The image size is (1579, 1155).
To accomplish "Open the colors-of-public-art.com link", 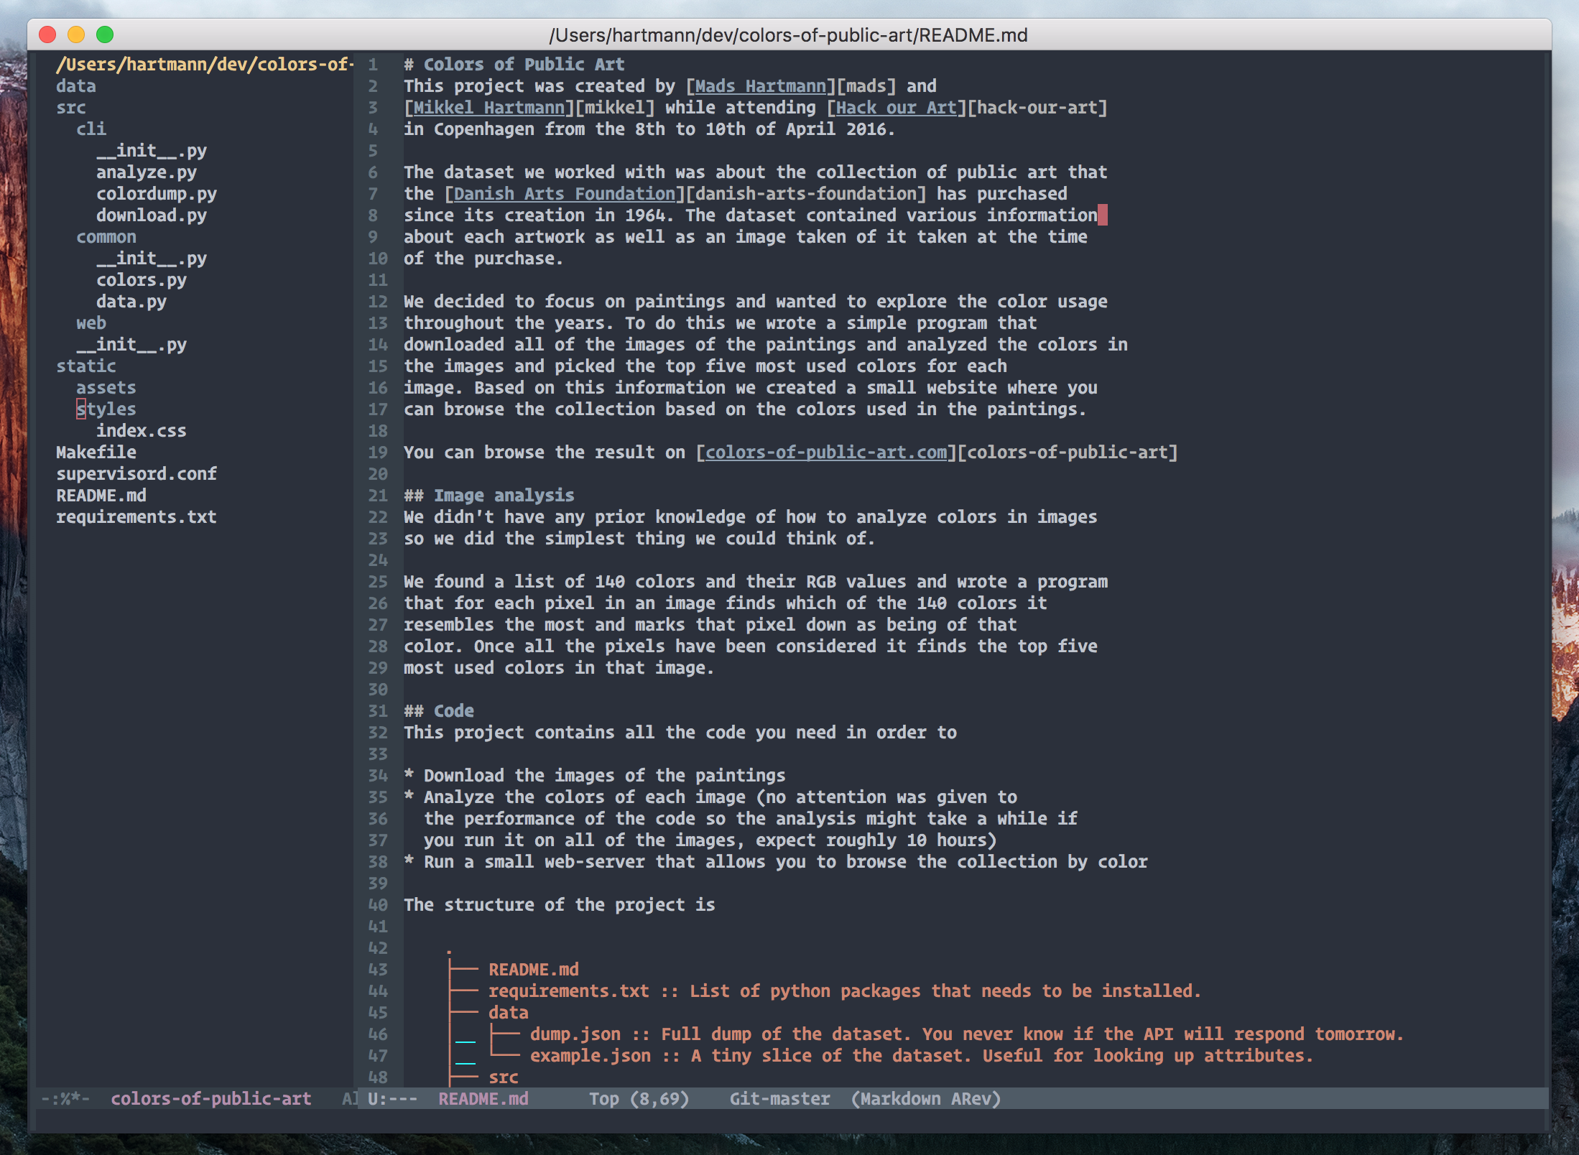I will coord(825,453).
